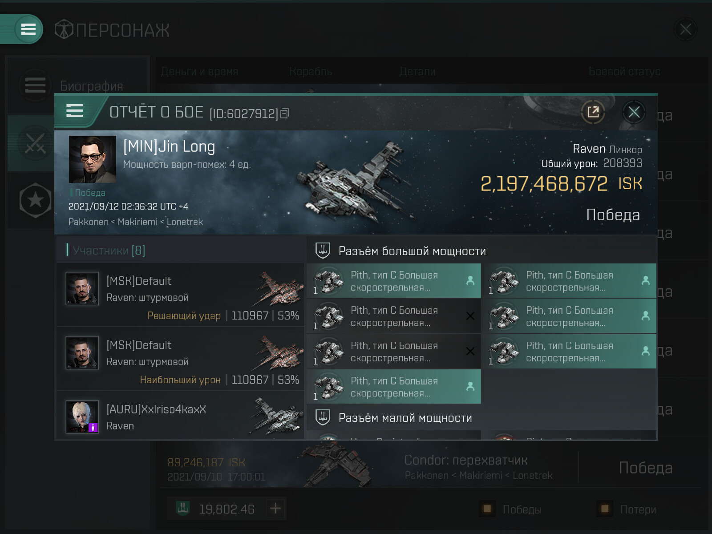The width and height of the screenshot is (712, 534).
Task: Close the battle report window
Action: point(634,112)
